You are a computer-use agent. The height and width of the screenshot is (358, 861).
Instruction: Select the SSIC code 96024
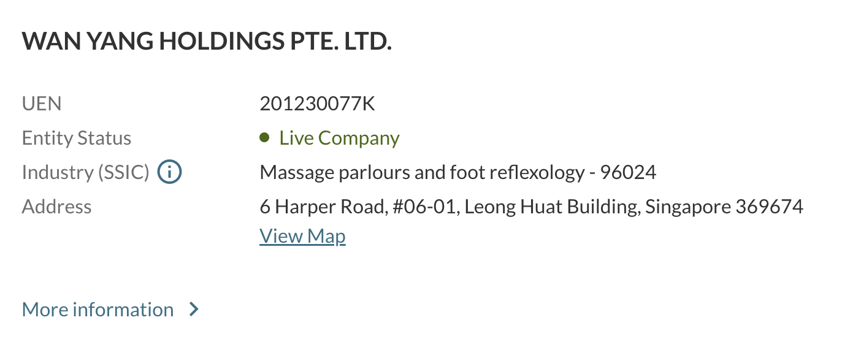[x=628, y=172]
